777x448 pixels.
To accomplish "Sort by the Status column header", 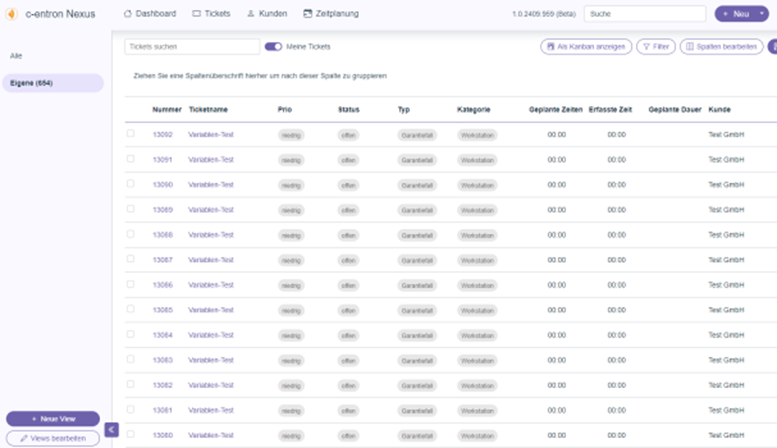I will [348, 109].
